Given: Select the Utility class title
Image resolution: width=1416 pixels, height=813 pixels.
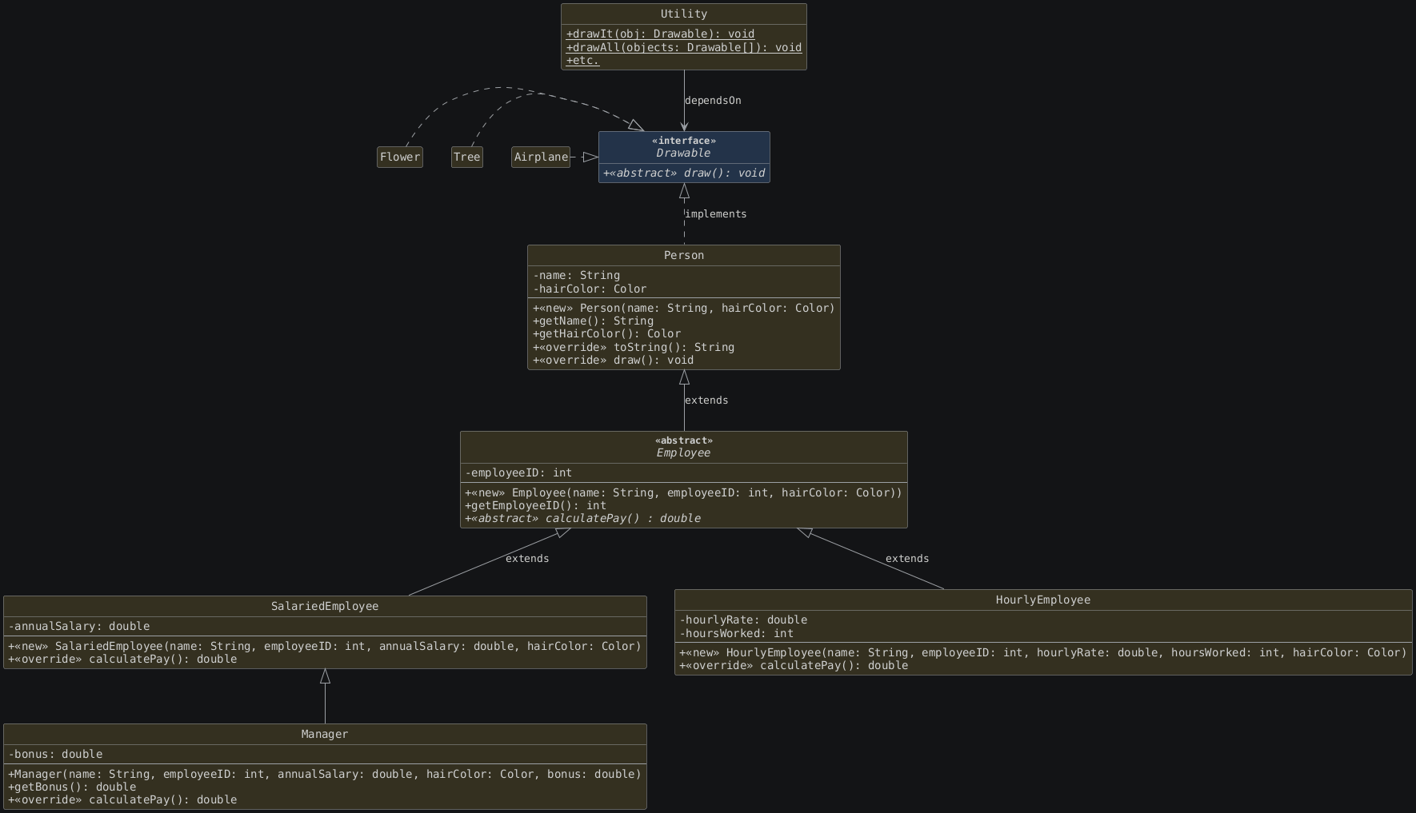Looking at the screenshot, I should (684, 14).
